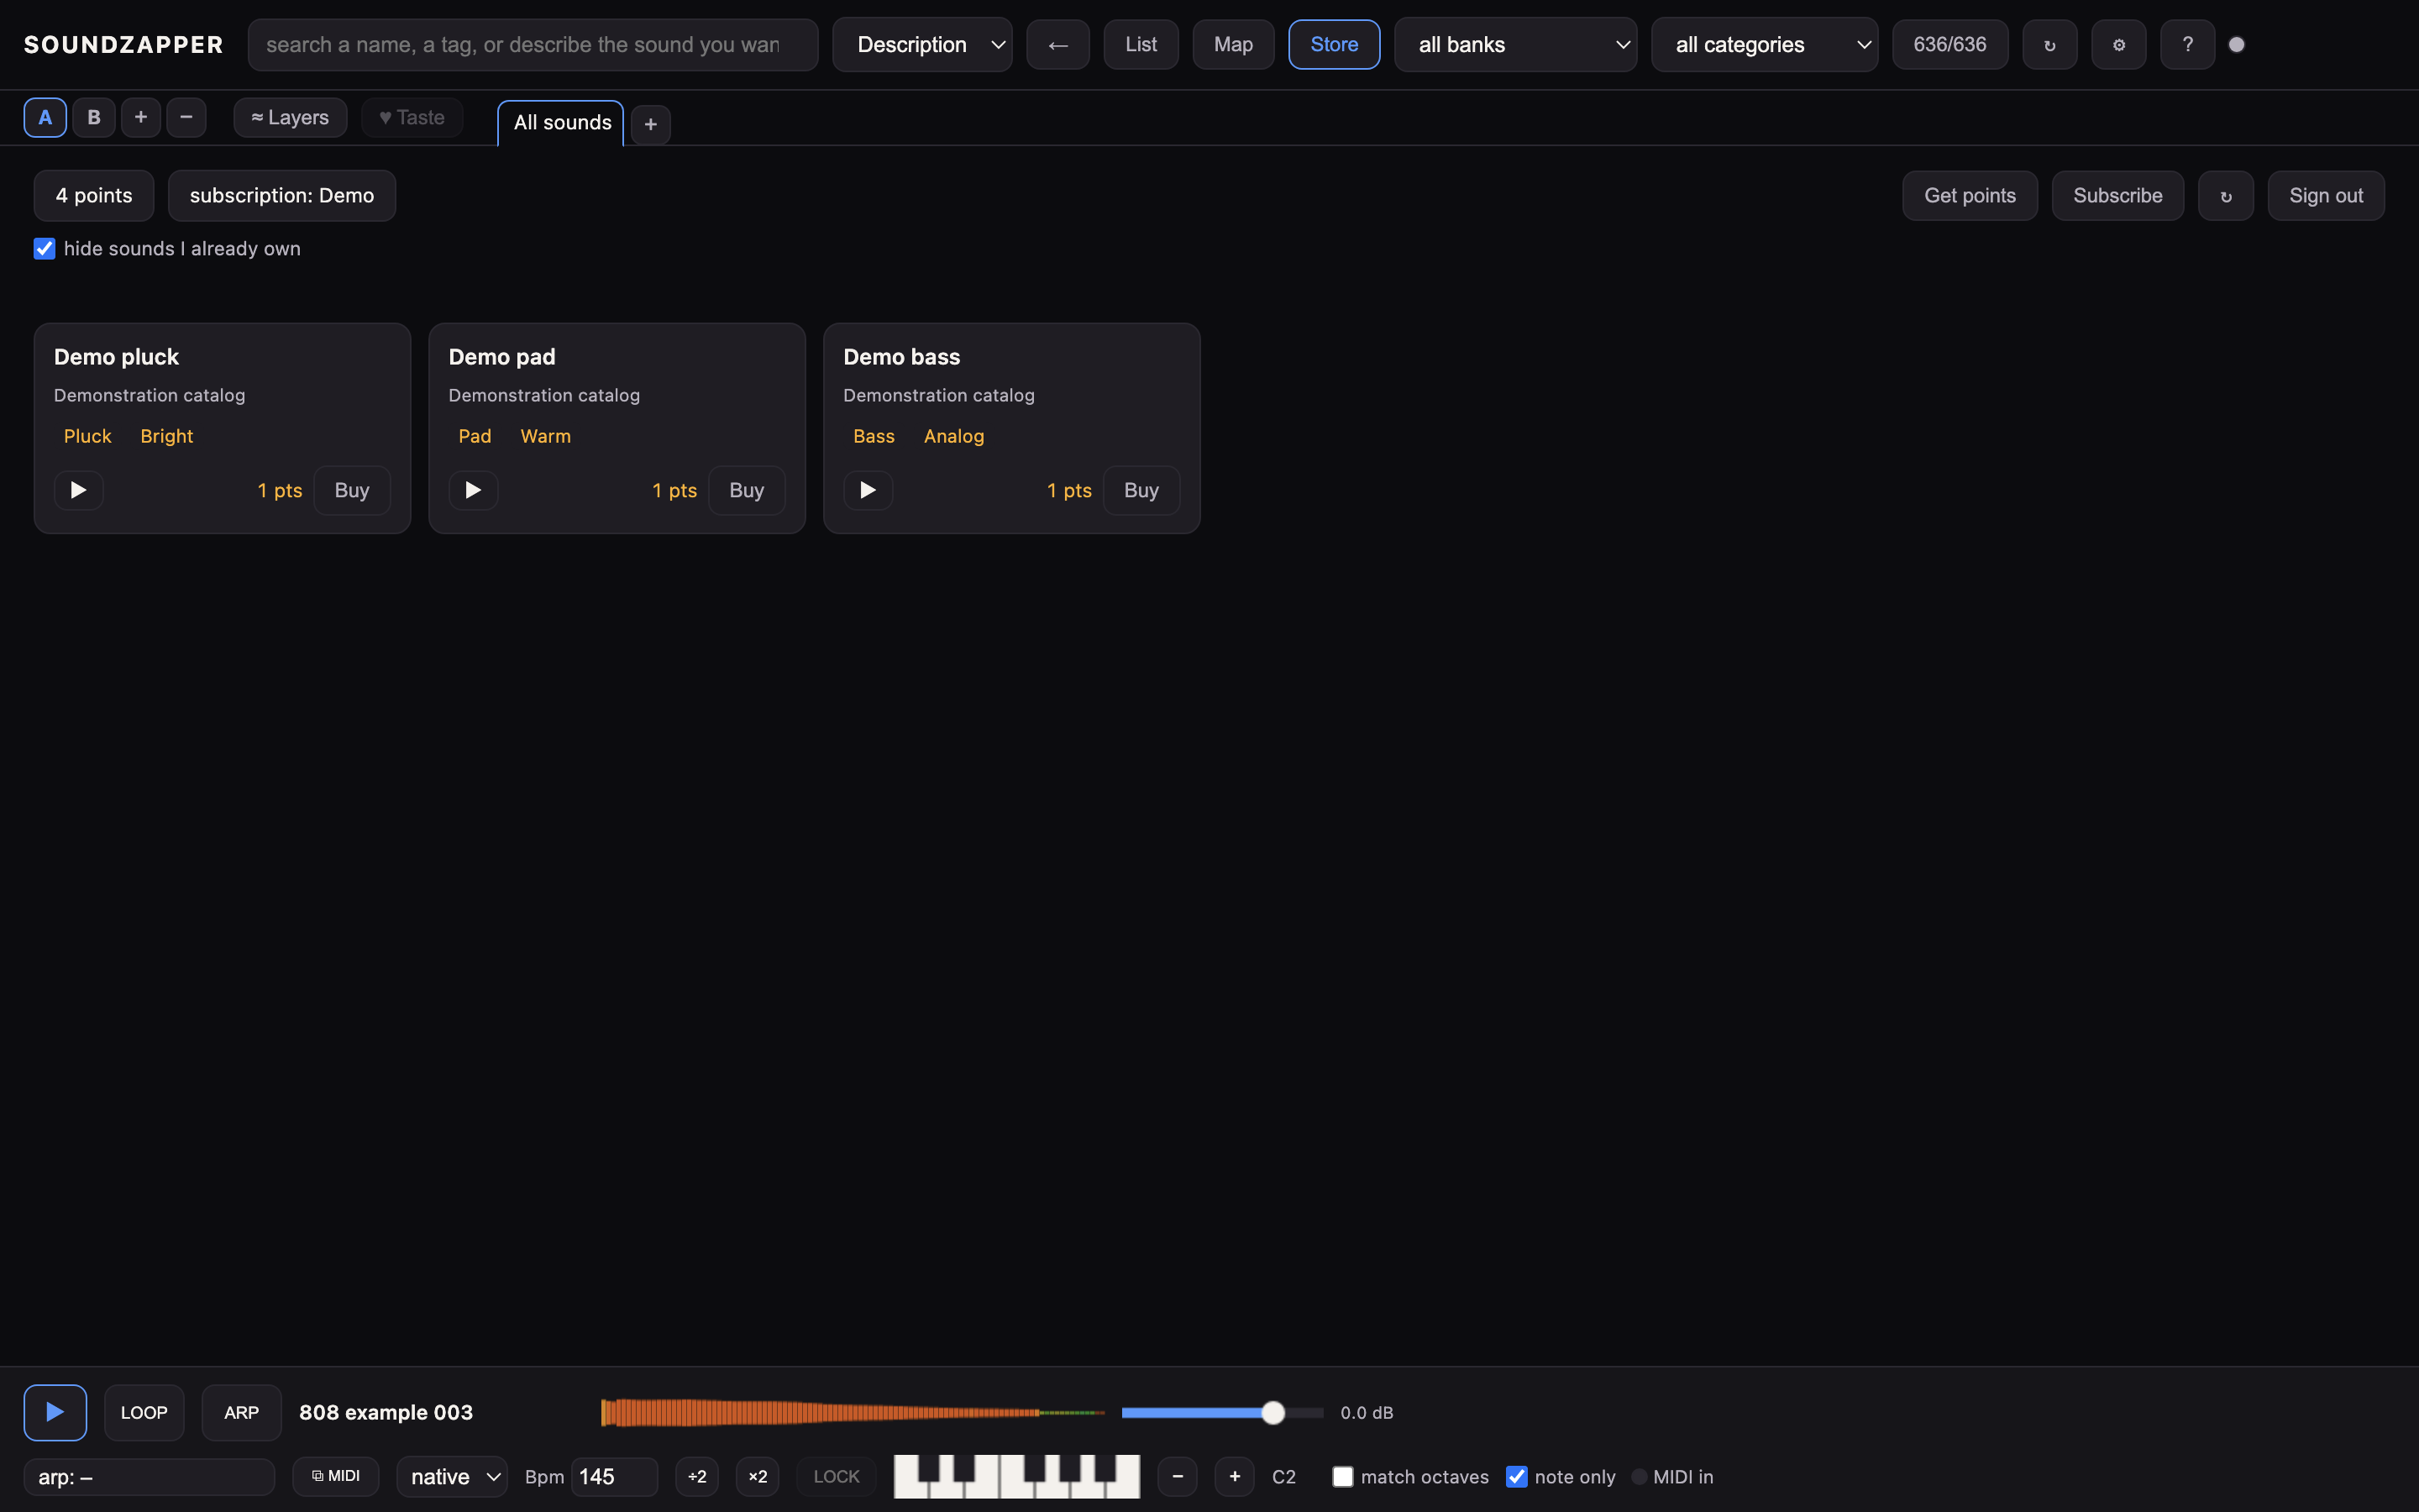
Task: Play 808 example 003 in the transport
Action: 55,1412
